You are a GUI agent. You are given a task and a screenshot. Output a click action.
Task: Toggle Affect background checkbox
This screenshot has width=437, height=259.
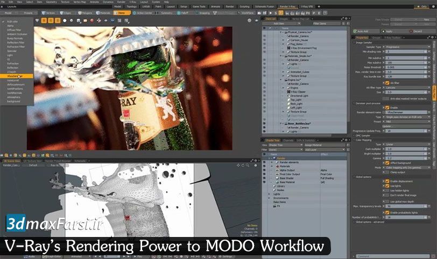point(387,163)
